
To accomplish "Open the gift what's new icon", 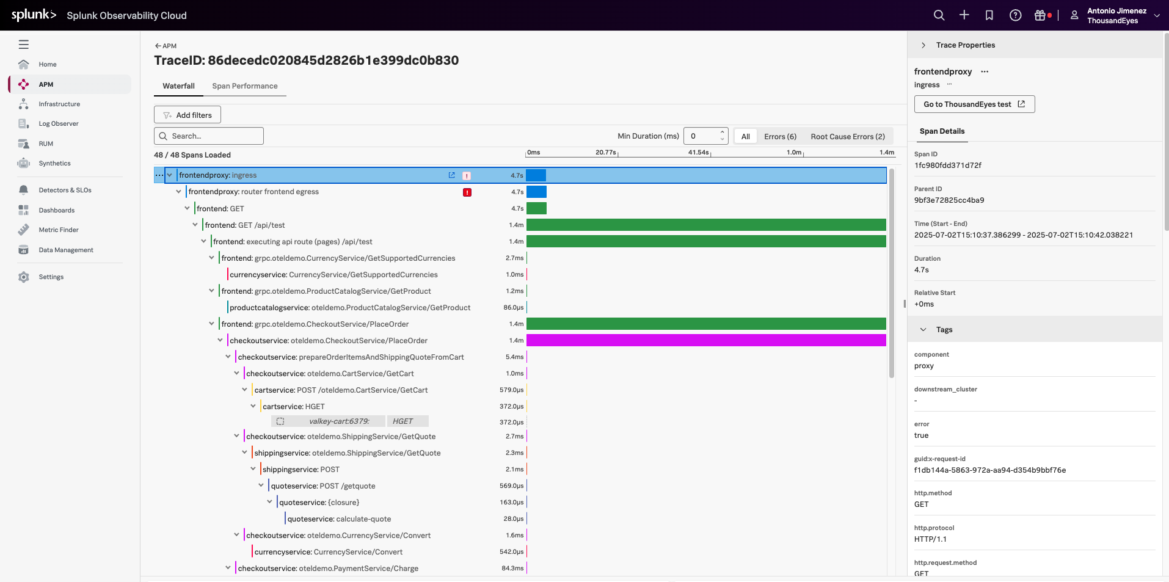I will pos(1040,15).
